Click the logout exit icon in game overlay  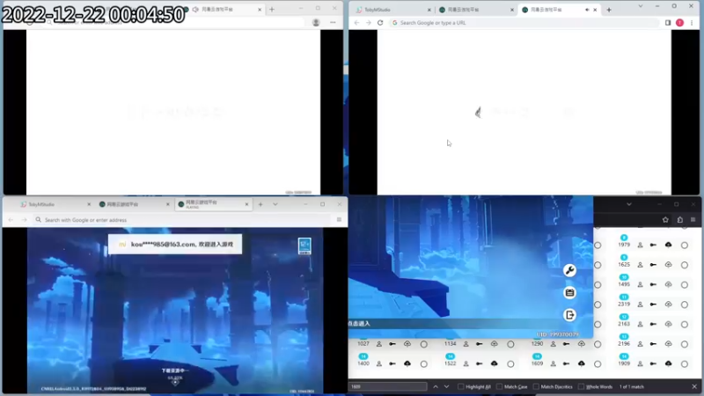point(569,315)
